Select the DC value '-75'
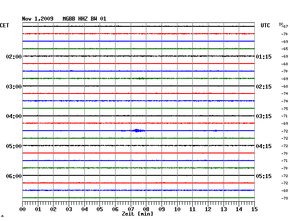The height and width of the screenshot is (221, 290). [x=285, y=109]
